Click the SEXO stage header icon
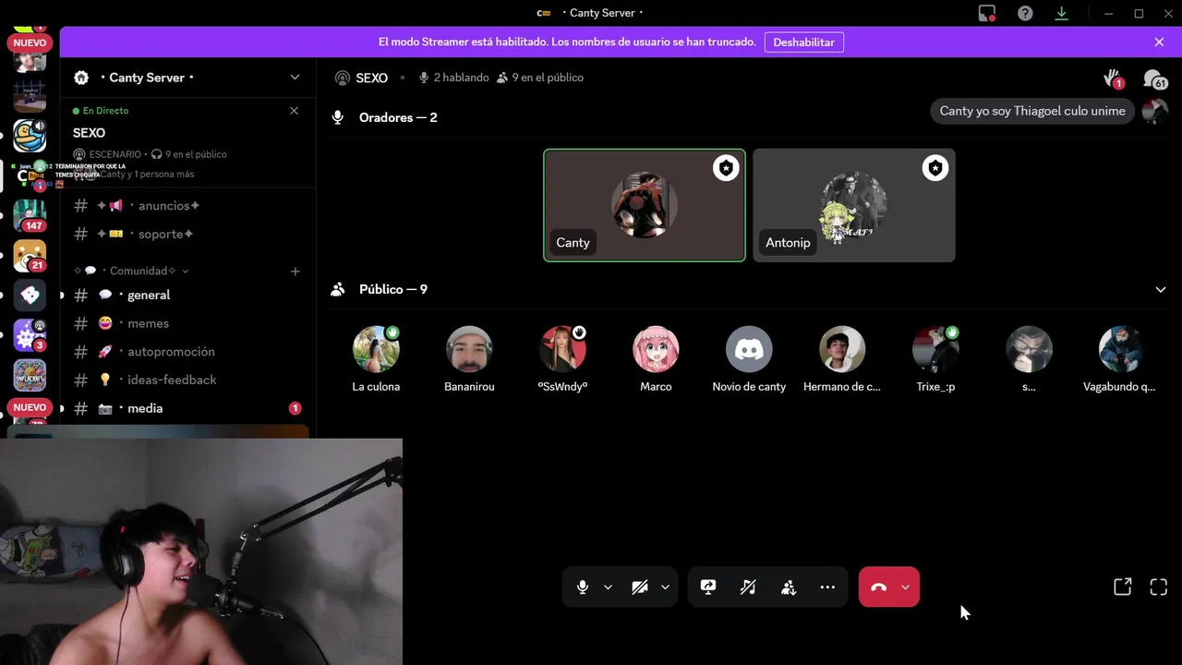Viewport: 1182px width, 665px height. point(343,78)
